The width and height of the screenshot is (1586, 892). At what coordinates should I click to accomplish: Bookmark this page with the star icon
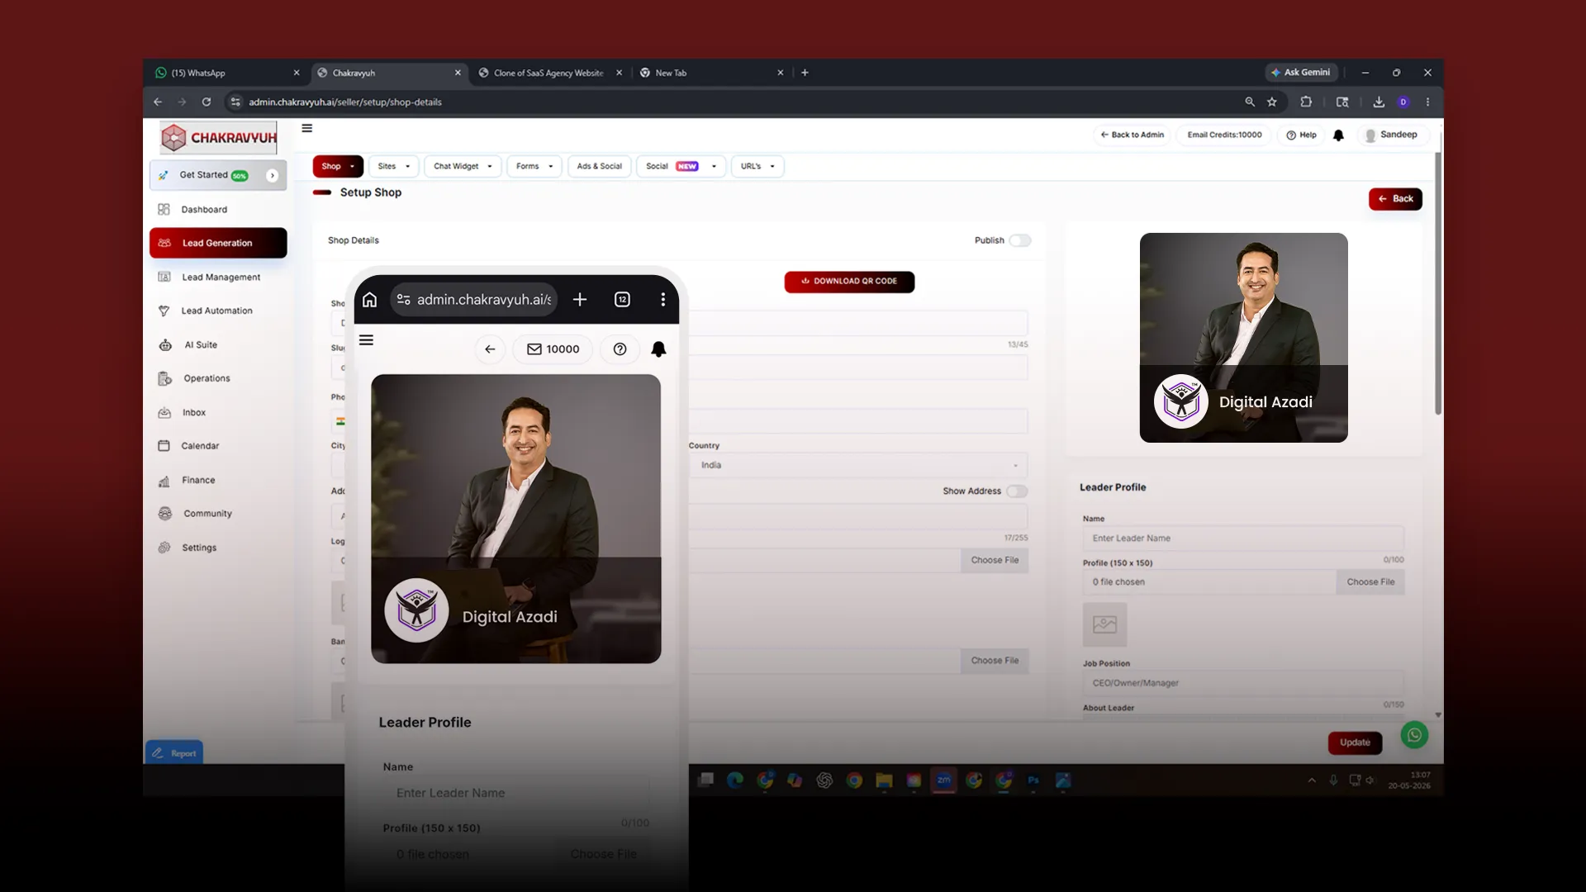tap(1272, 102)
